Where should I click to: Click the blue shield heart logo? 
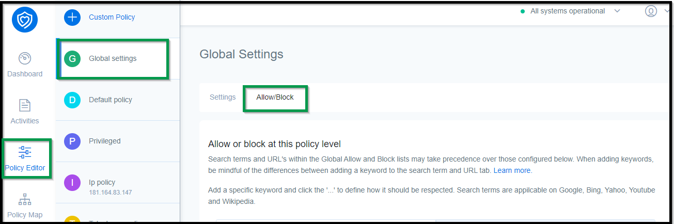coord(25,20)
